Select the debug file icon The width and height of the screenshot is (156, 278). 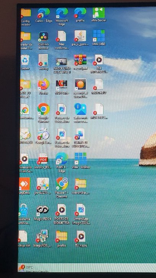coord(43,62)
